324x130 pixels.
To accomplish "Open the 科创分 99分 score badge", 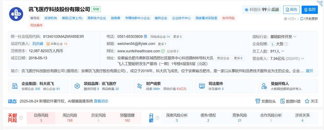I will pyautogui.click(x=262, y=10).
